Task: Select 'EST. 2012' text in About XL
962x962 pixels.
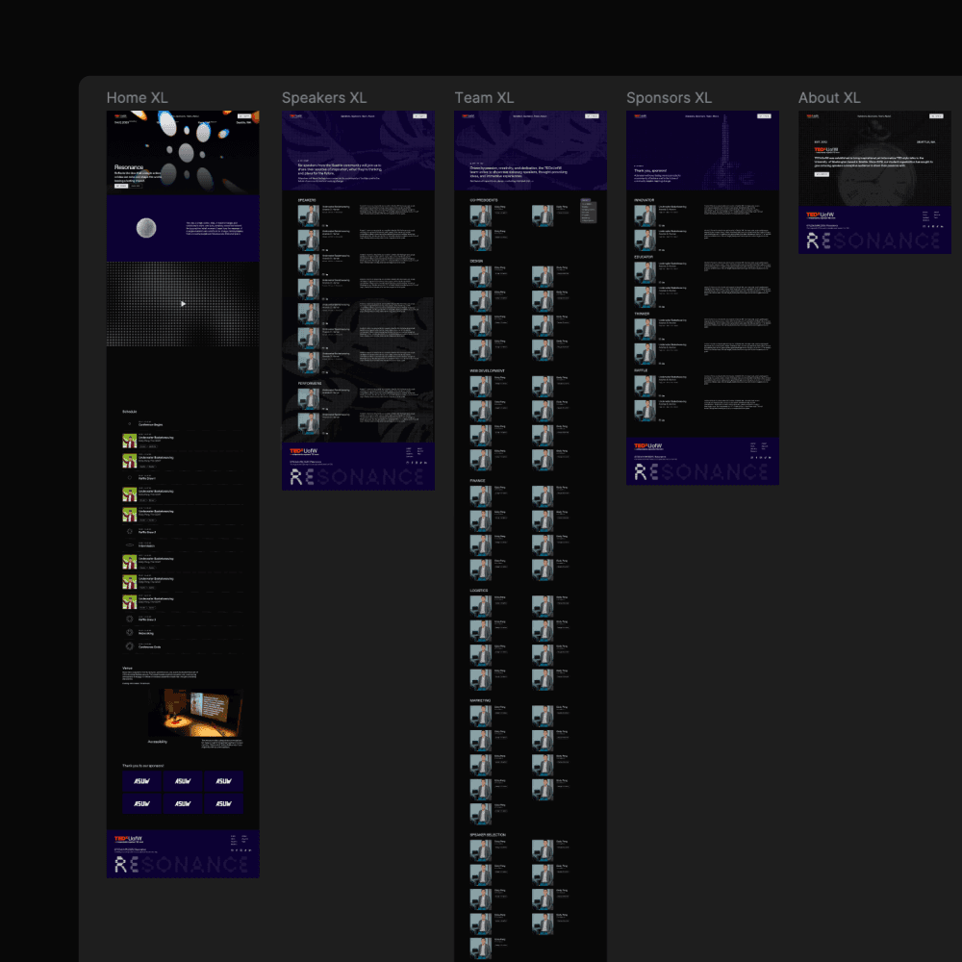Action: [x=821, y=141]
